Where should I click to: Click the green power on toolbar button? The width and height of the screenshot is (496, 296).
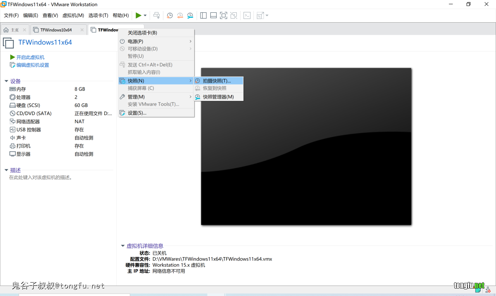click(x=138, y=15)
